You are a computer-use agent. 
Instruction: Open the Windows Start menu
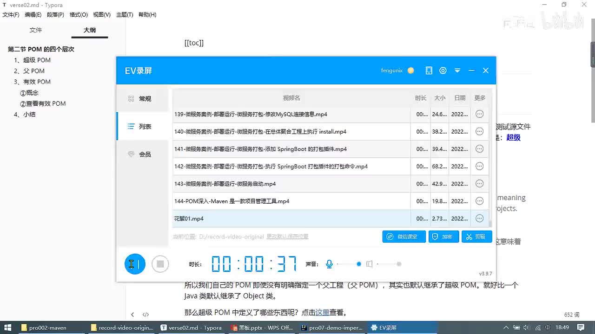pos(8,328)
